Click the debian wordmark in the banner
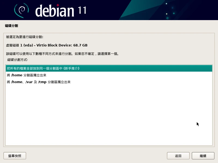Viewport: 218px width, 163px height. (55, 11)
